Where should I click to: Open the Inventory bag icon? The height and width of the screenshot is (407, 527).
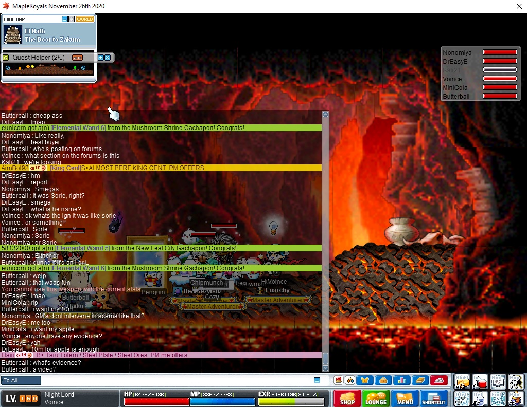383,380
